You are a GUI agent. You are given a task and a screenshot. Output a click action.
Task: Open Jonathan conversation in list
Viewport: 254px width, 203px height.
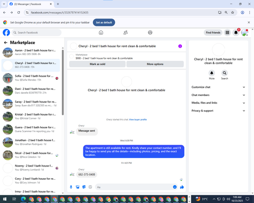(30, 142)
